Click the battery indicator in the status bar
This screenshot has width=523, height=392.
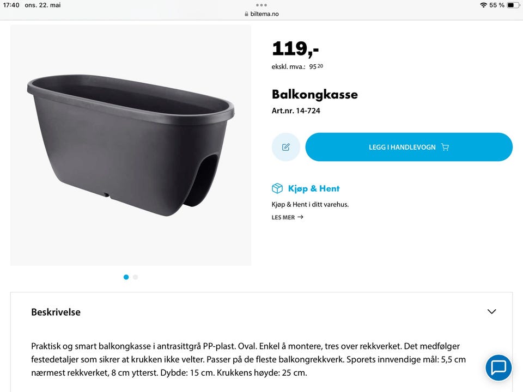(x=513, y=5)
